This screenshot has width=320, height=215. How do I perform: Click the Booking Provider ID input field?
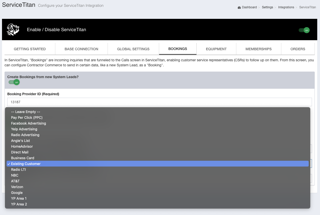(x=160, y=102)
